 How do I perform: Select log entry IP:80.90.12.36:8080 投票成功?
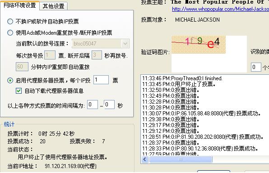pyautogui.click(x=200, y=148)
